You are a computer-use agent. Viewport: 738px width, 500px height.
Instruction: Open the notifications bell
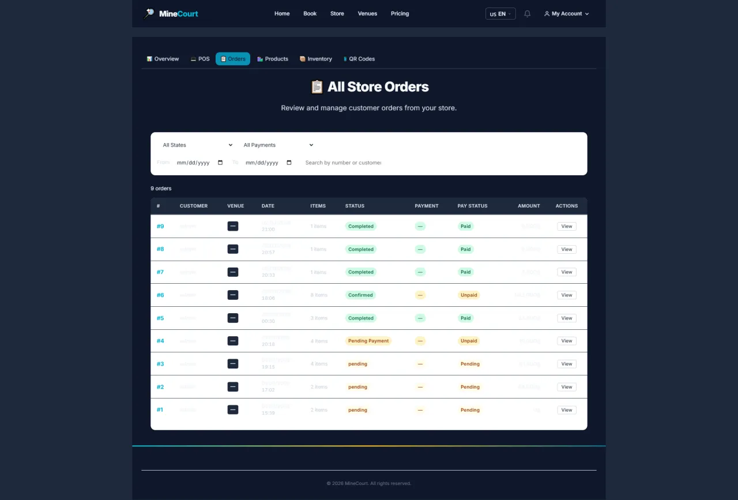tap(527, 14)
